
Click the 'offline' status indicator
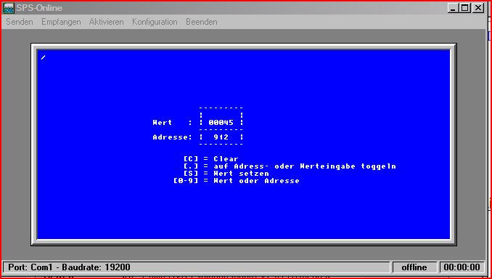tap(414, 267)
